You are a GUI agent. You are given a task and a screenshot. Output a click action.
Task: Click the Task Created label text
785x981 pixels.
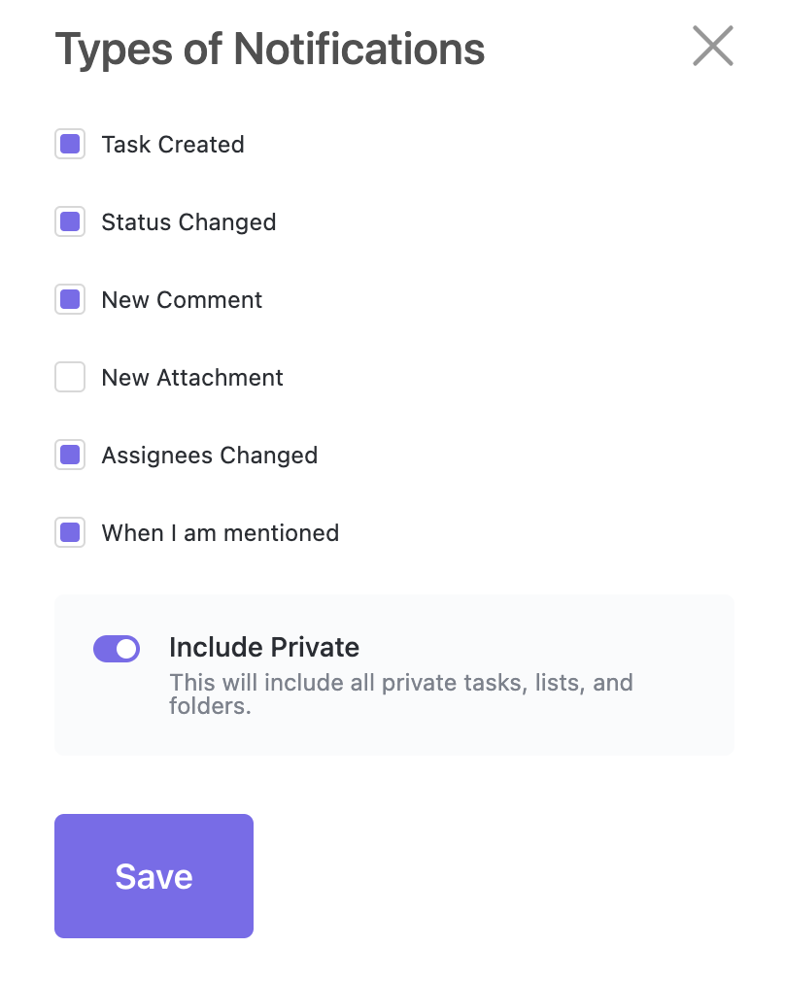point(173,145)
